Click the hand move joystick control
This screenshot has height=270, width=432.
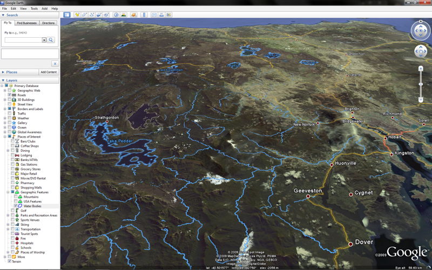[421, 51]
